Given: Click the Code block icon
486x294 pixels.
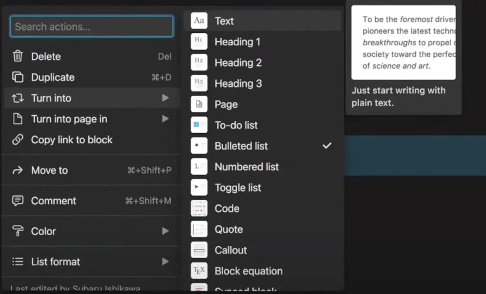Looking at the screenshot, I should [x=199, y=209].
